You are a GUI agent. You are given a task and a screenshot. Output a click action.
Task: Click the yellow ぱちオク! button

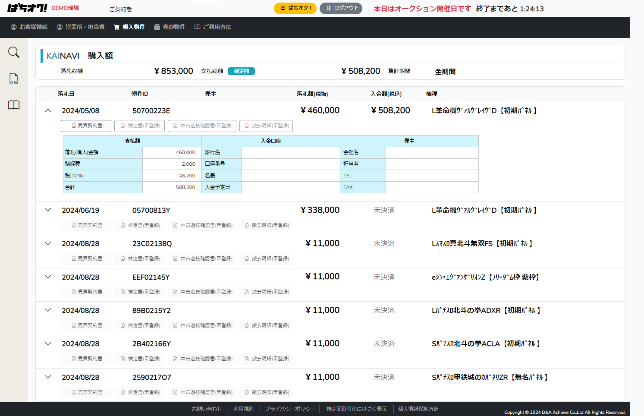pyautogui.click(x=295, y=8)
